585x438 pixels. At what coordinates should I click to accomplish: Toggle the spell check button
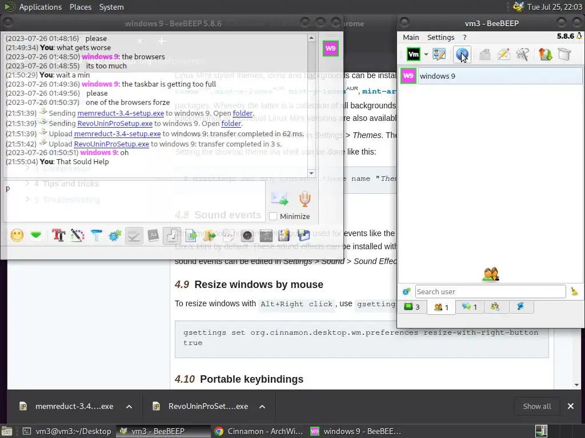click(134, 236)
